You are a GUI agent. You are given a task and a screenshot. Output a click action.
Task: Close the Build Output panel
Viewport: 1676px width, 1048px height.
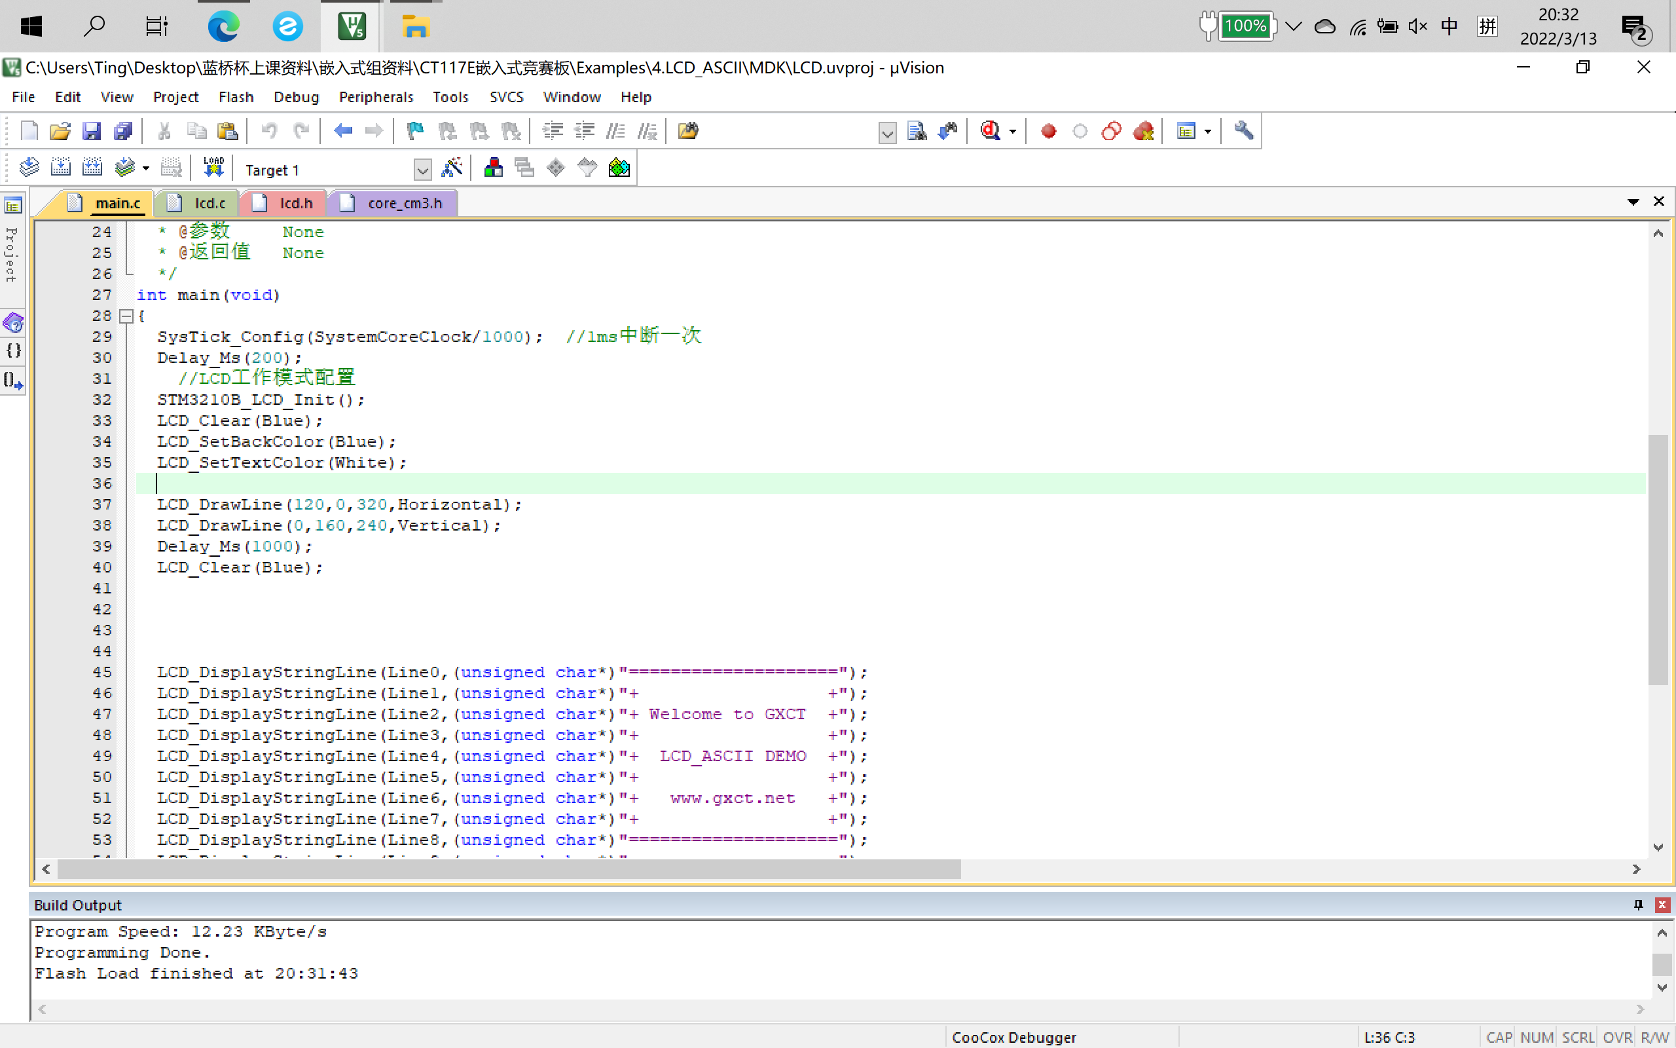tap(1662, 905)
